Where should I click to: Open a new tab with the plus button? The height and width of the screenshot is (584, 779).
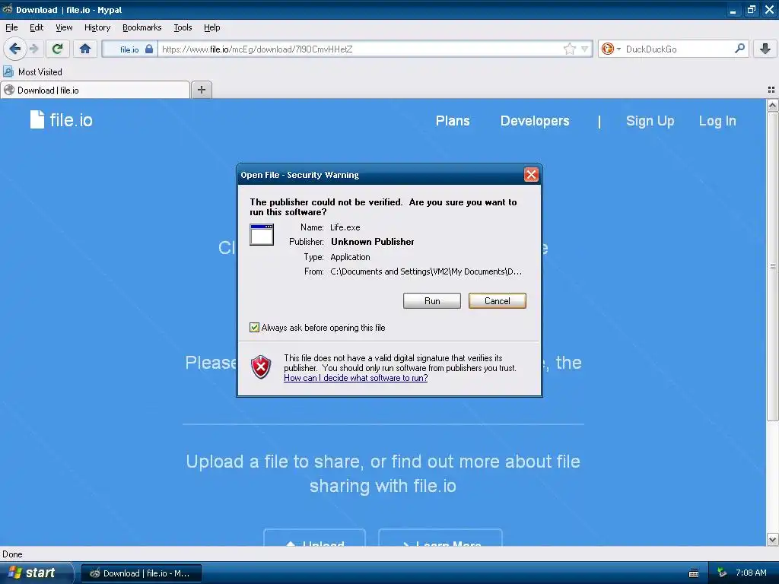coord(201,90)
